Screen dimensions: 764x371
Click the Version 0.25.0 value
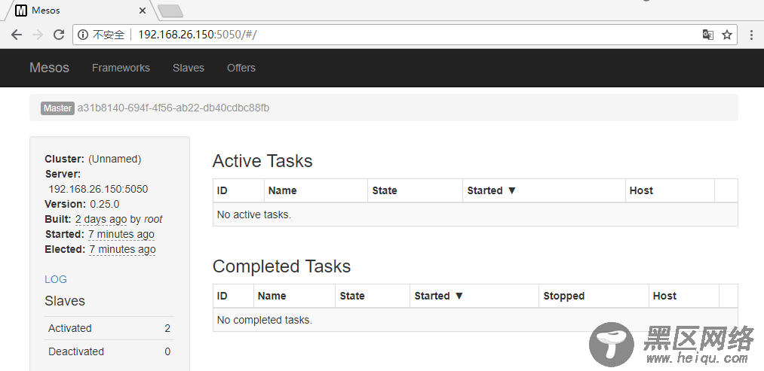point(105,204)
